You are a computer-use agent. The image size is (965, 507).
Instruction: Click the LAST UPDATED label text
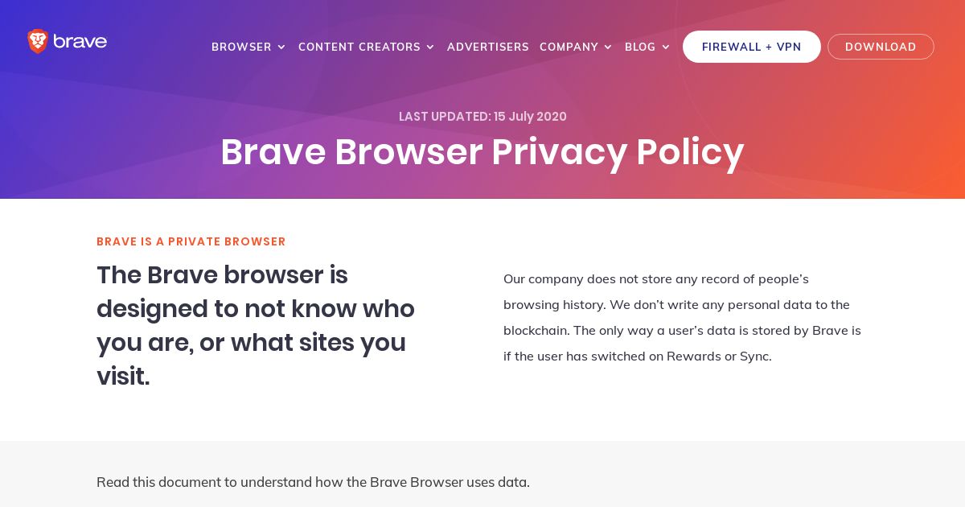pyautogui.click(x=445, y=117)
